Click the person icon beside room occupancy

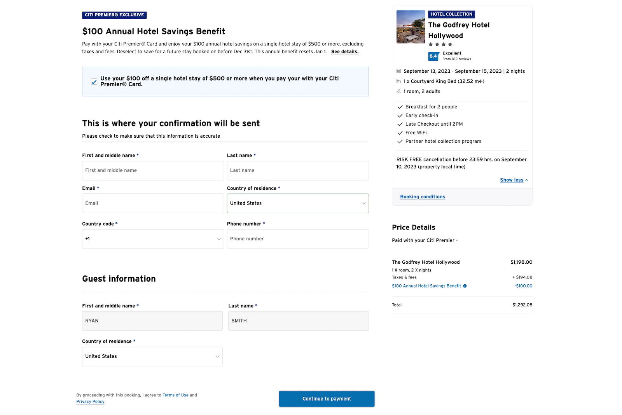pos(398,91)
